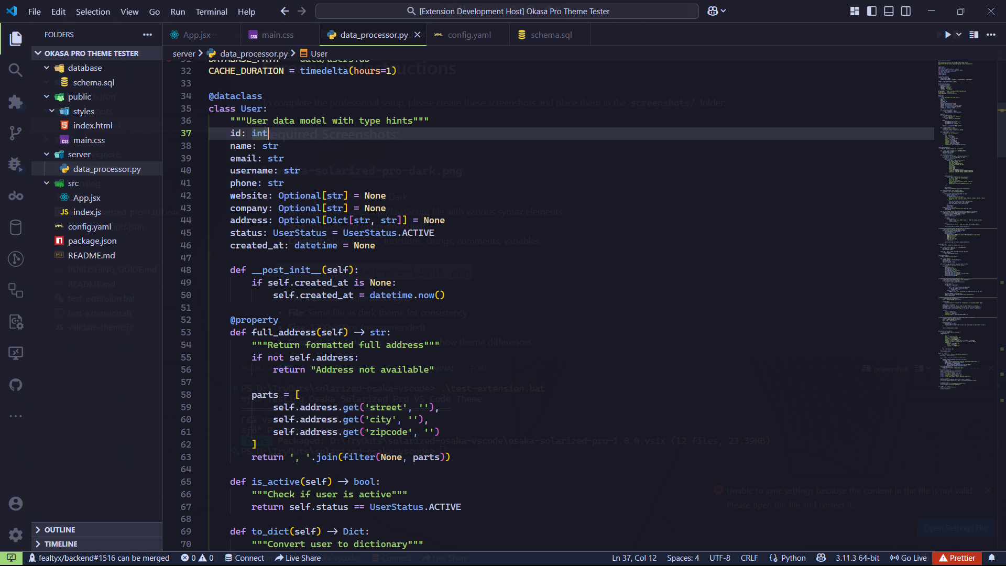The height and width of the screenshot is (566, 1006).
Task: Toggle the Primary Side Bar layout button
Action: [x=872, y=11]
